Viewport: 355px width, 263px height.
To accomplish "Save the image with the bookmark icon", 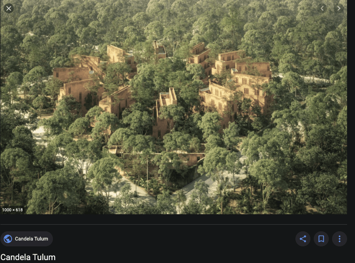I will click(x=321, y=239).
